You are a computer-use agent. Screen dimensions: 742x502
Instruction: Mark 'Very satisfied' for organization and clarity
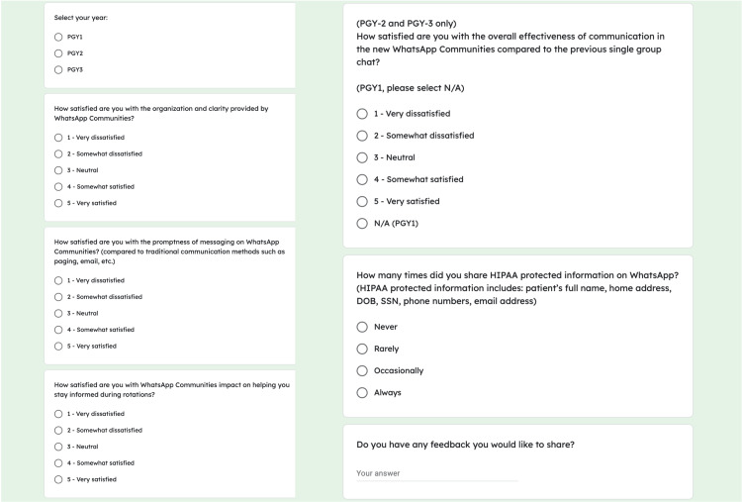[x=58, y=203]
